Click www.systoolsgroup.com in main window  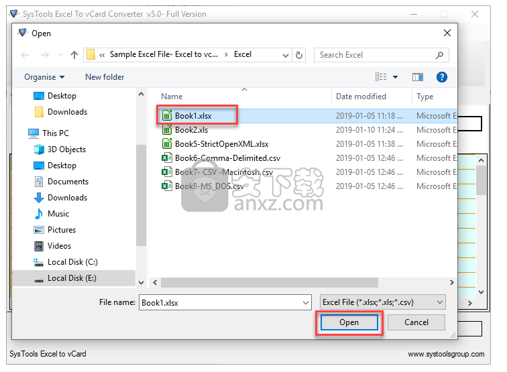pyautogui.click(x=446, y=354)
